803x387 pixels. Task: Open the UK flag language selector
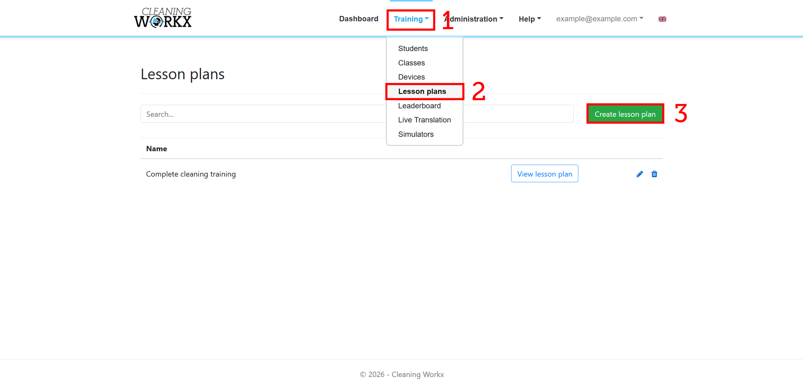click(x=662, y=19)
